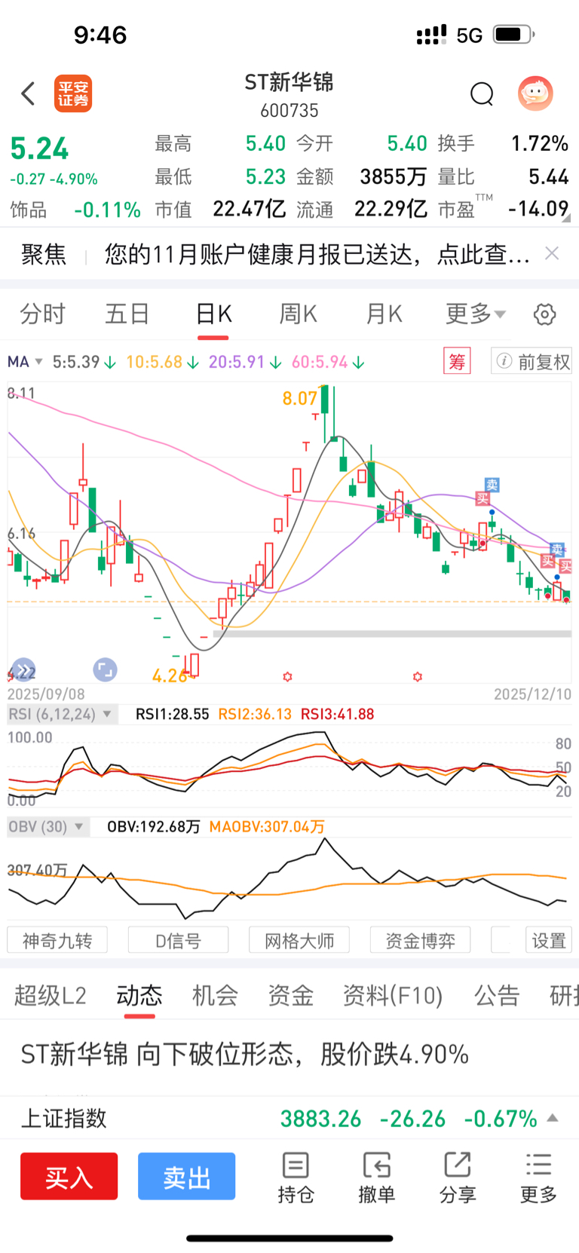This screenshot has width=579, height=1253.
Task: Open the 资金 tab
Action: point(290,995)
